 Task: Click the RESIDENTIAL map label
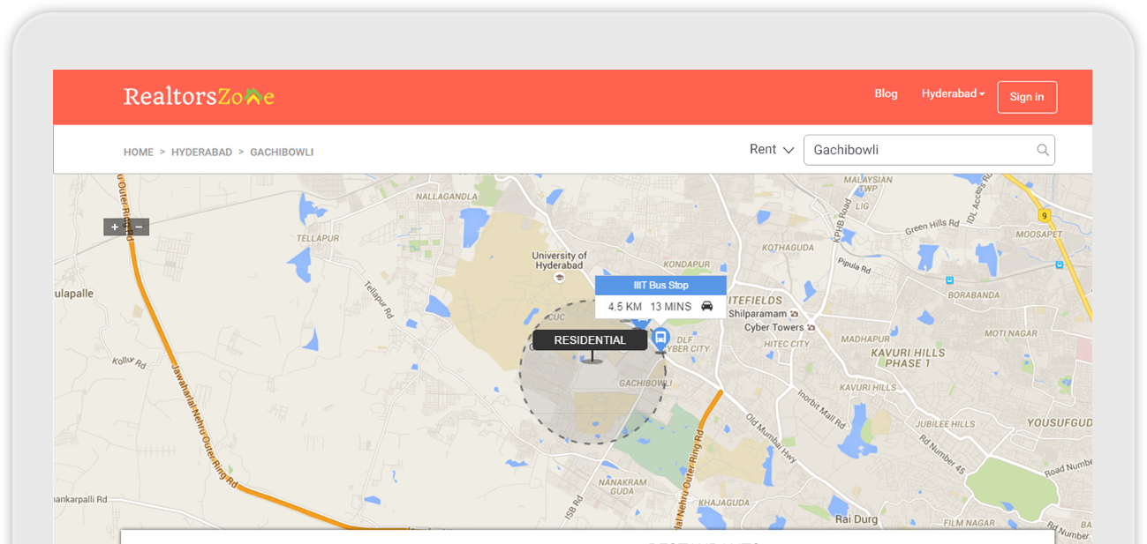click(590, 340)
